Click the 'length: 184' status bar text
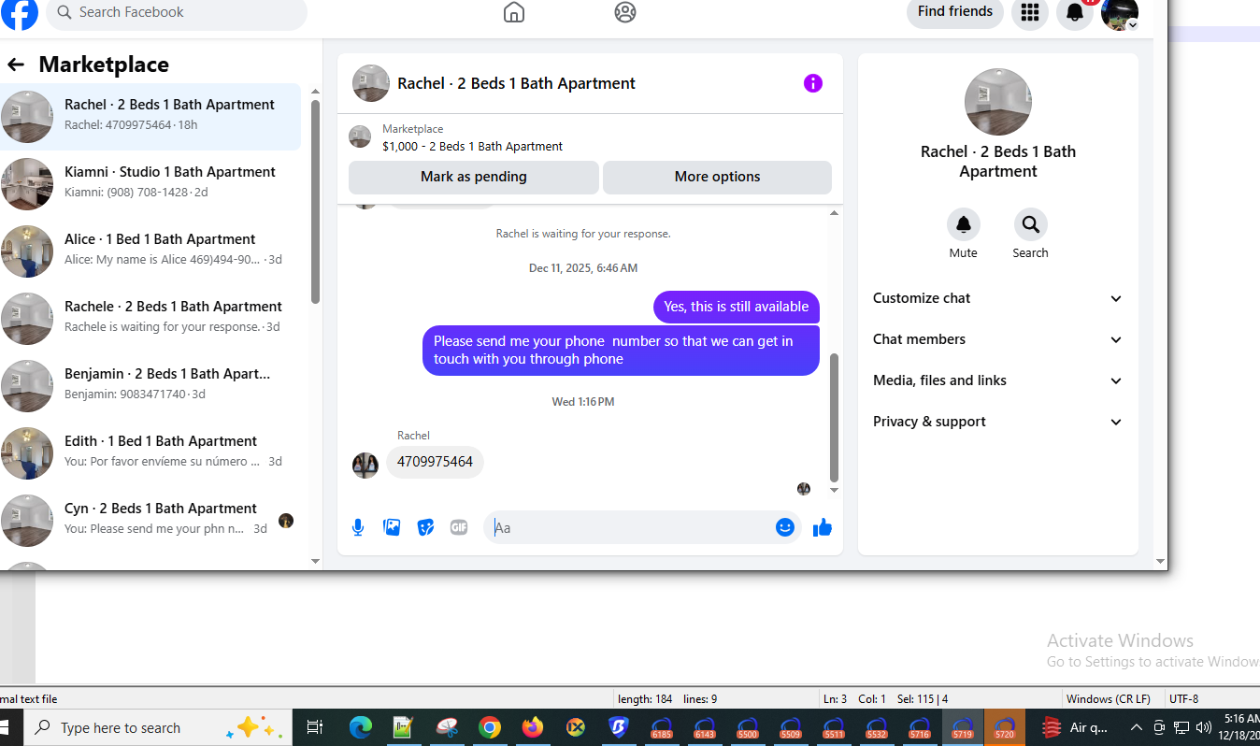Screen dimensions: 1260x746 [x=645, y=698]
